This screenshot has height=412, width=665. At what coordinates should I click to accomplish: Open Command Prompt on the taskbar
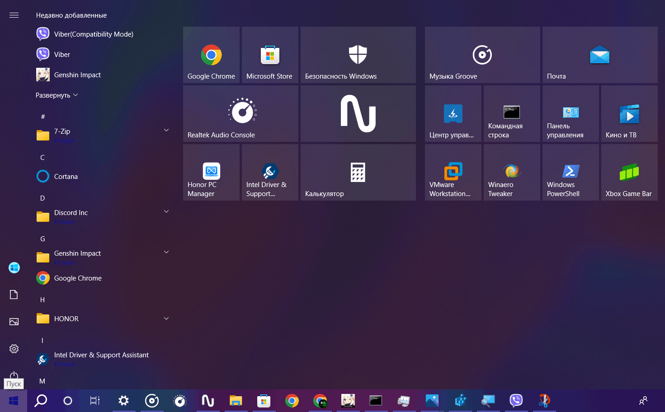point(376,401)
